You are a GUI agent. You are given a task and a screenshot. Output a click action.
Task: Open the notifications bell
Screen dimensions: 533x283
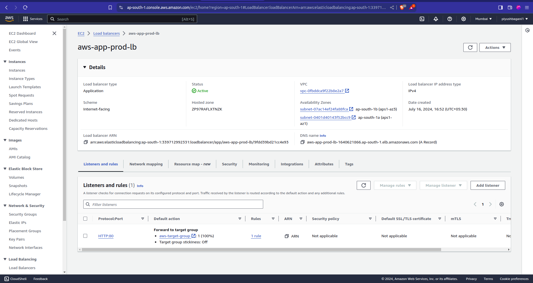(x=436, y=19)
